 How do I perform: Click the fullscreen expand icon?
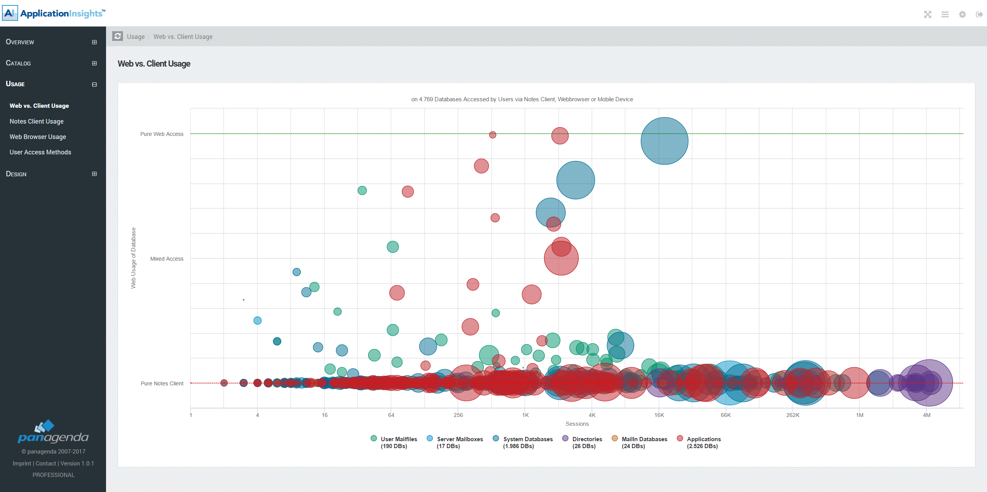point(928,15)
